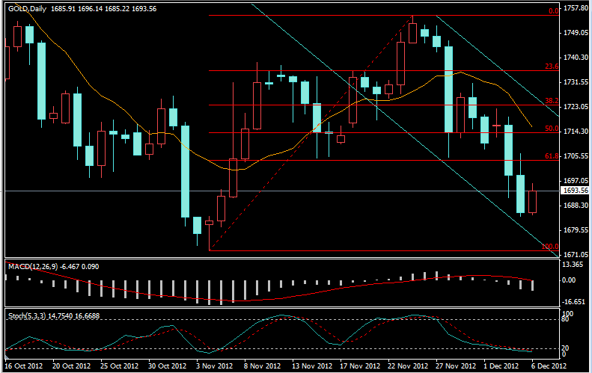Image resolution: width=592 pixels, height=373 pixels.
Task: Click the 1749.05 price scale value
Action: tap(576, 33)
